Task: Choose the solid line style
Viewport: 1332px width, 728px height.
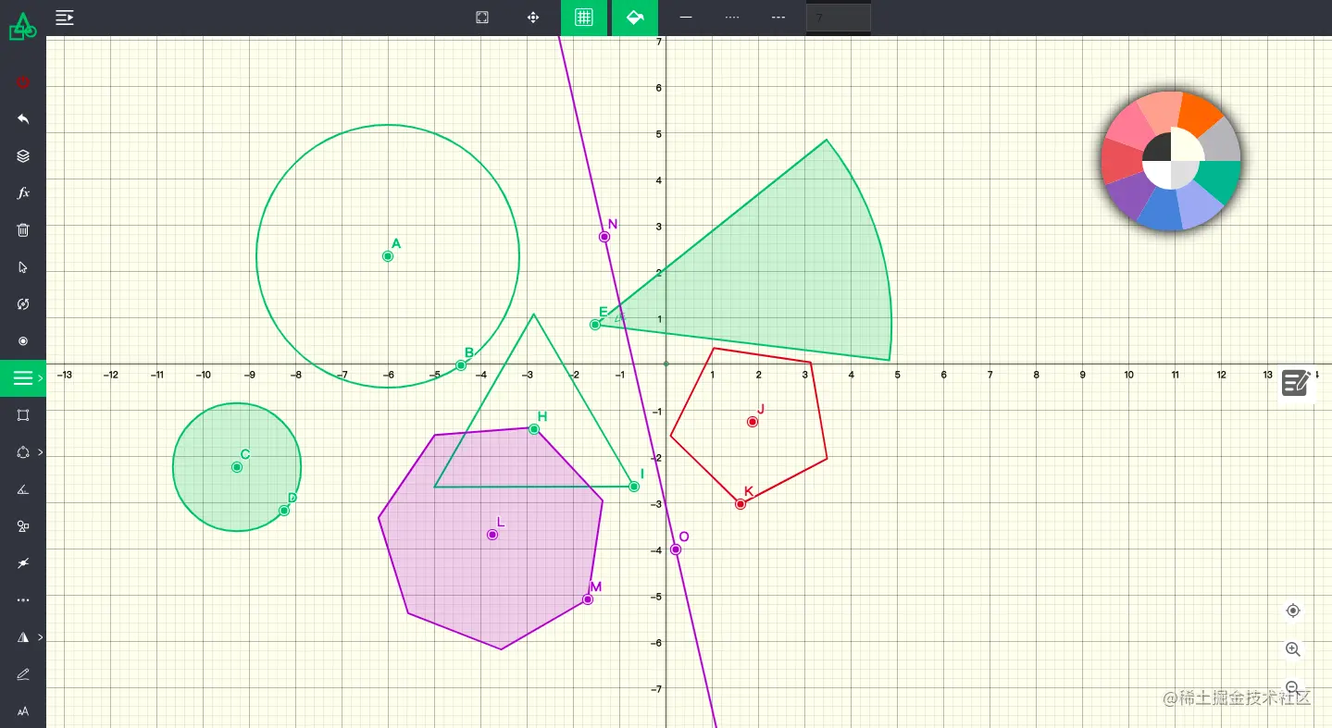Action: coord(686,18)
